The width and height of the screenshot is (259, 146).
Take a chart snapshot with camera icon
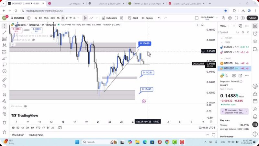242,18
